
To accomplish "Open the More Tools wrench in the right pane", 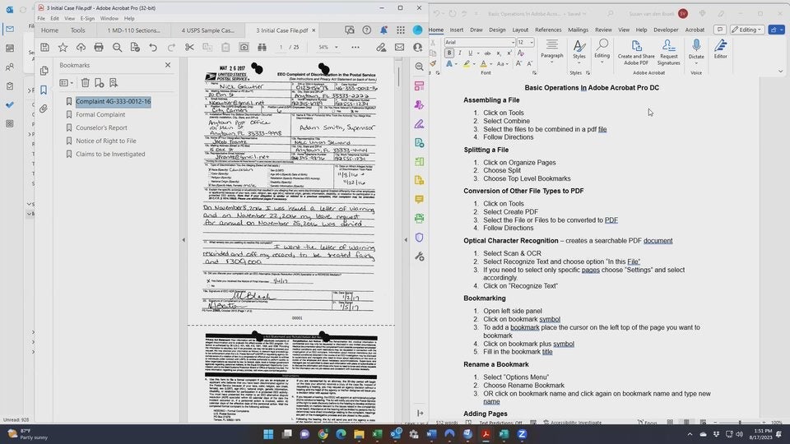I will [x=419, y=257].
